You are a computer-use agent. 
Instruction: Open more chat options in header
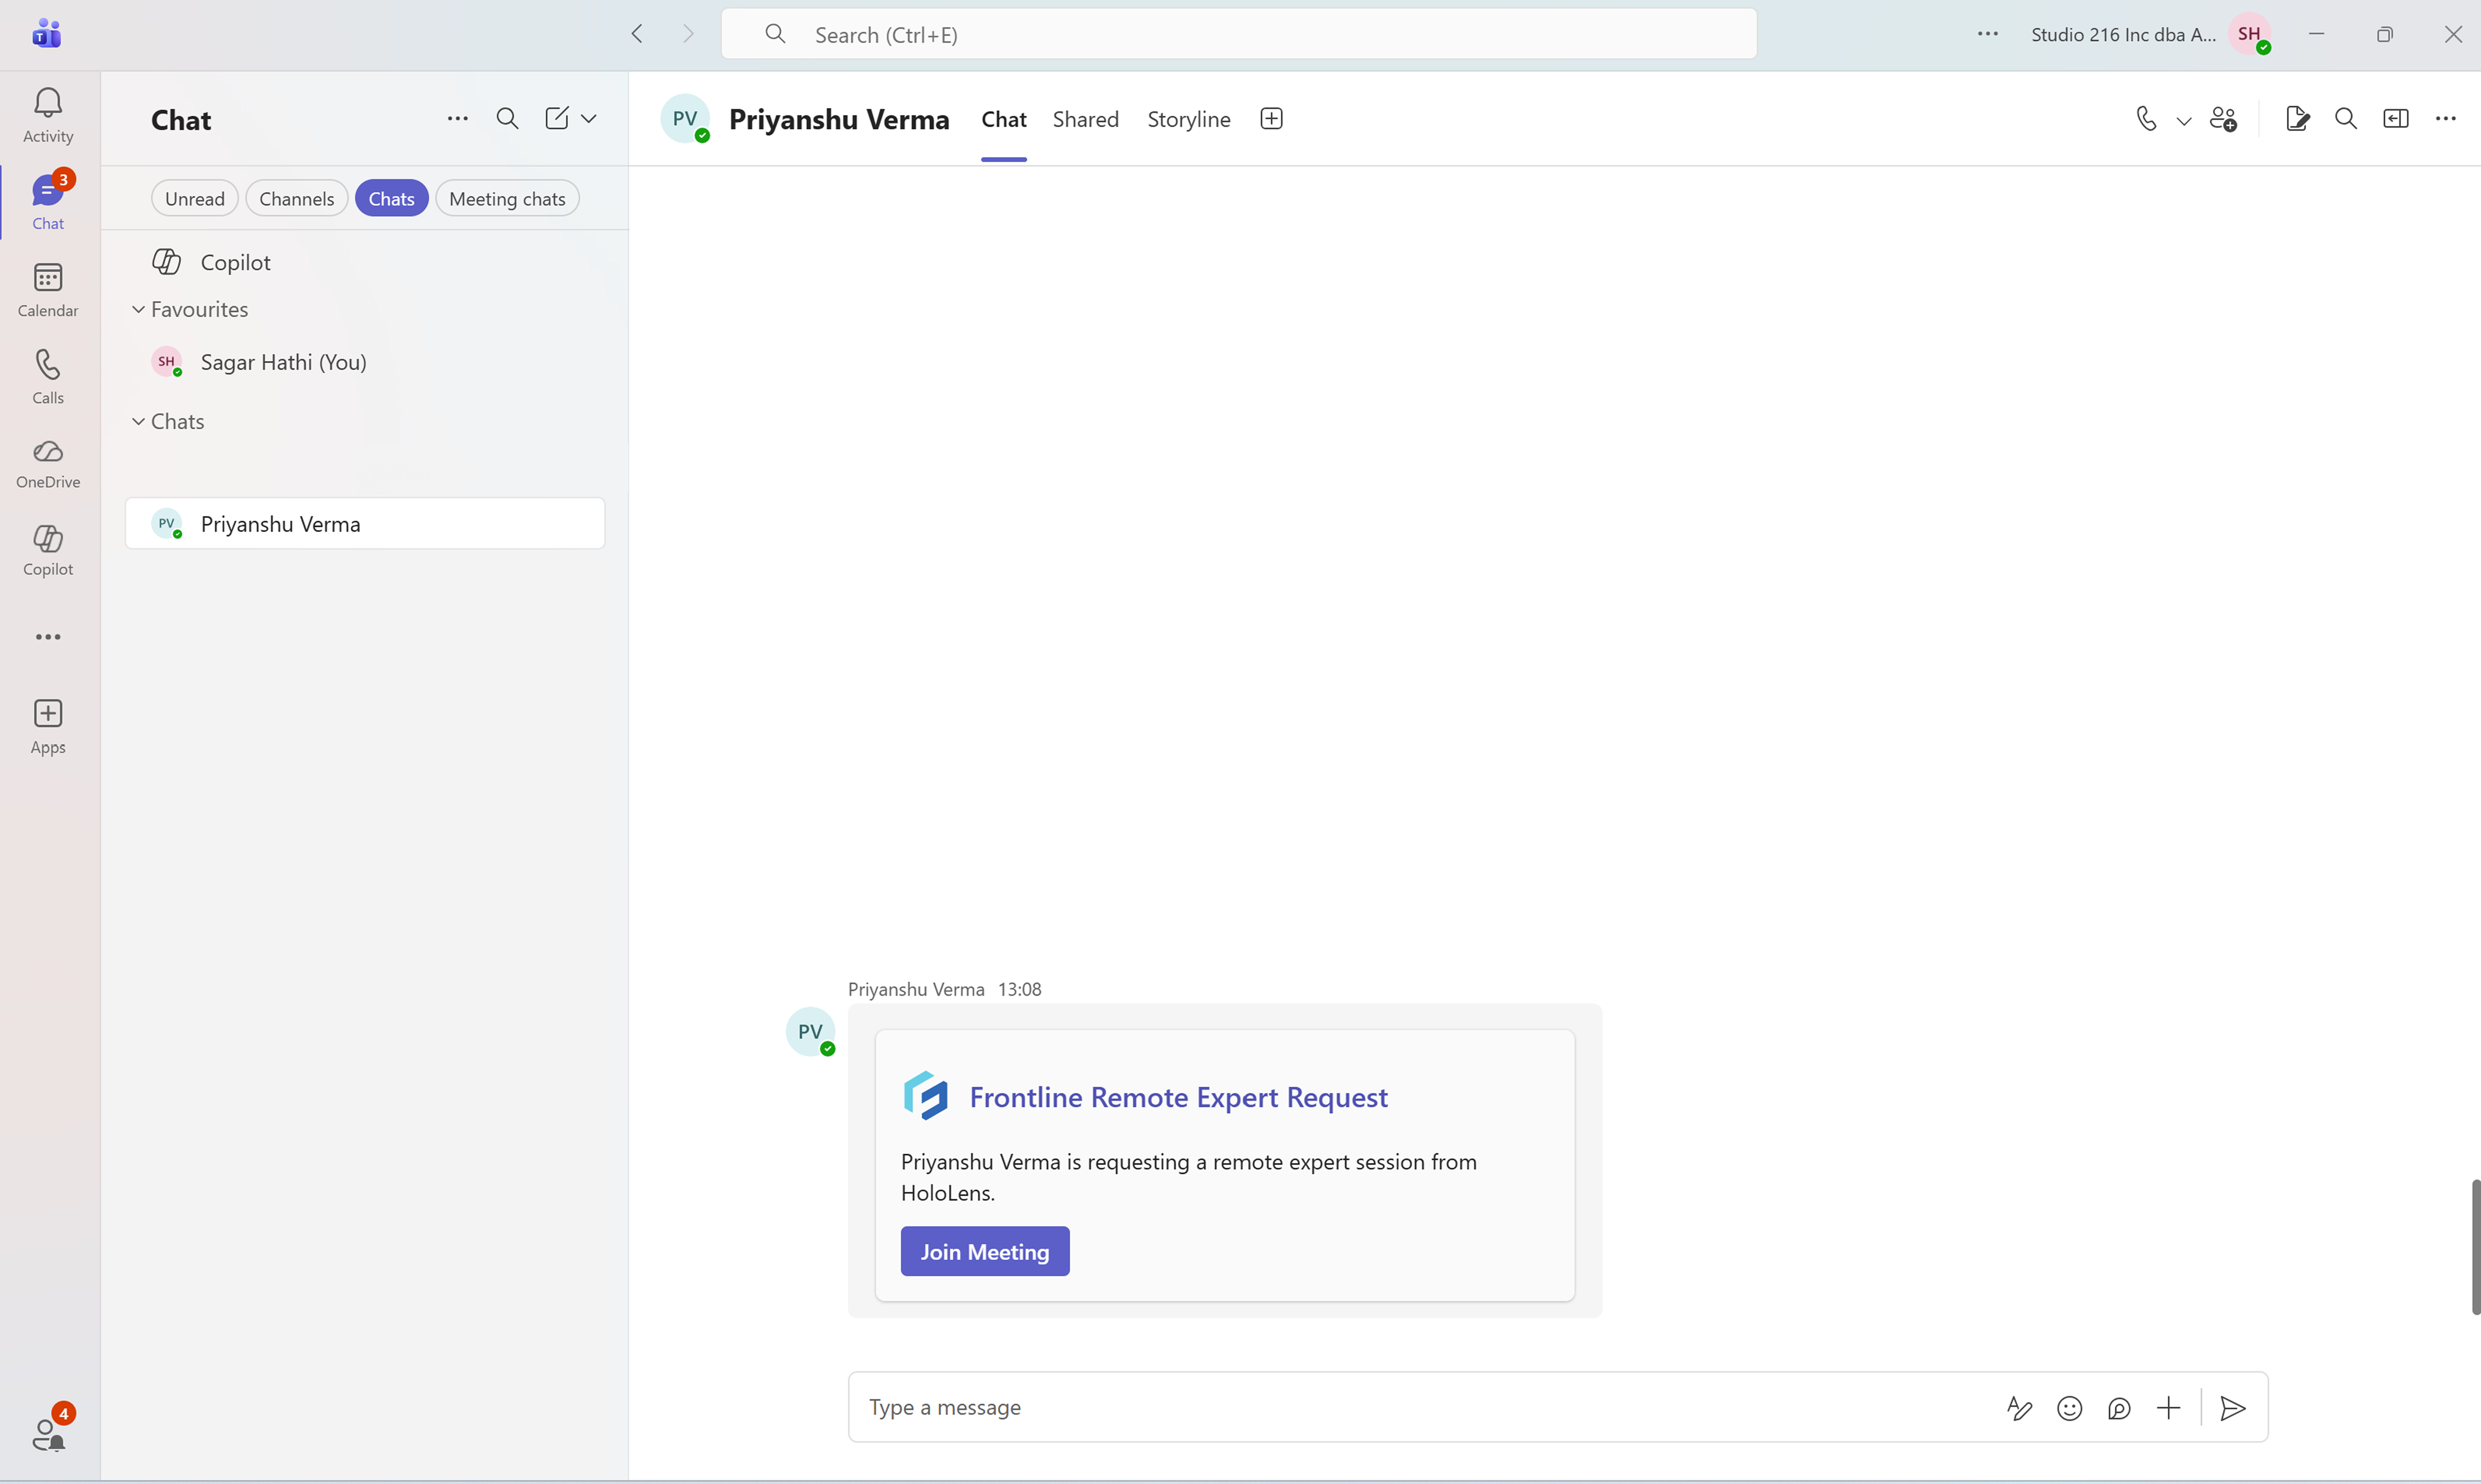[2445, 119]
